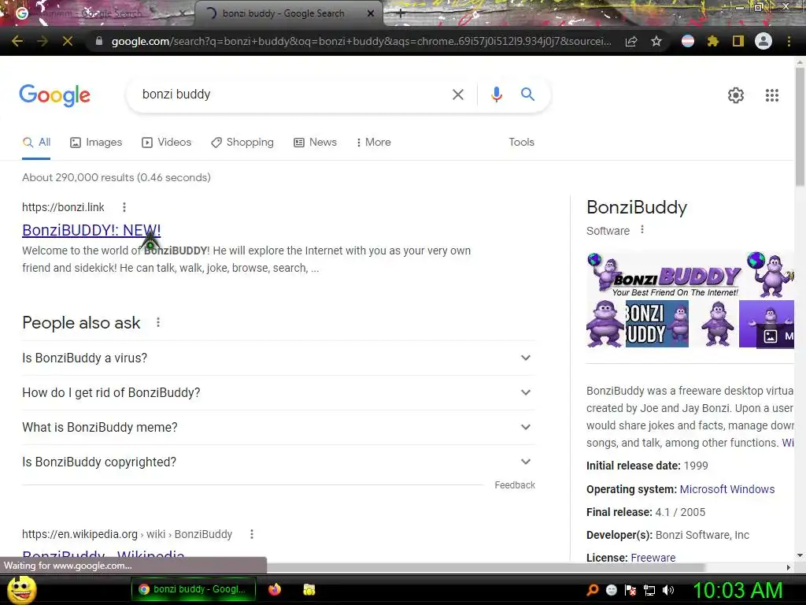Screen dimensions: 806x605
Task: Click the 'About 290,000 results' text
Action: (x=116, y=177)
